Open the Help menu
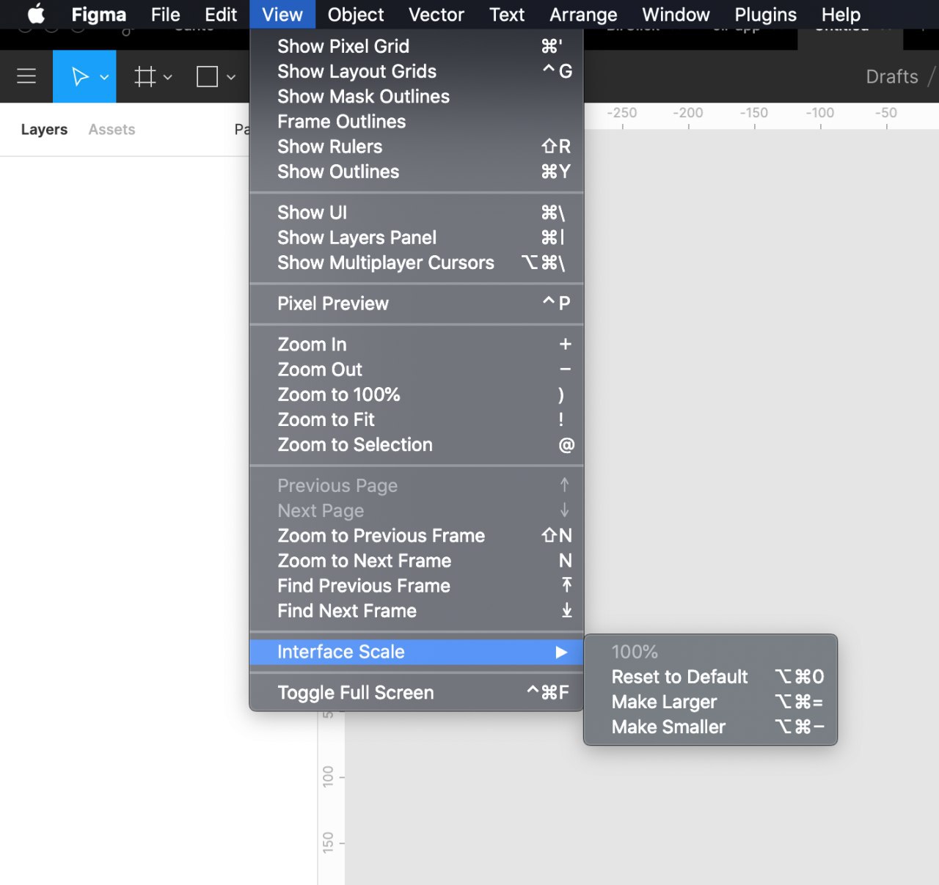Screen dimensions: 939x885 pyautogui.click(x=841, y=15)
